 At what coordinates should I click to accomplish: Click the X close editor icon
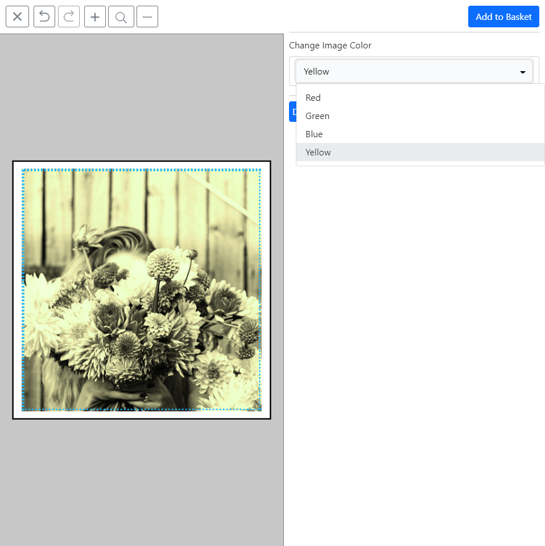[17, 17]
